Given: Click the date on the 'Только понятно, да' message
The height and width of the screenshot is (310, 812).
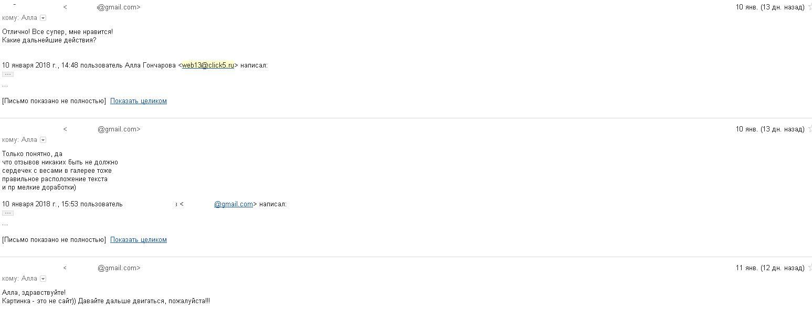Looking at the screenshot, I should [x=769, y=129].
